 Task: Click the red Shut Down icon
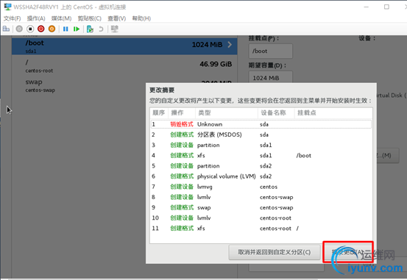point(40,29)
